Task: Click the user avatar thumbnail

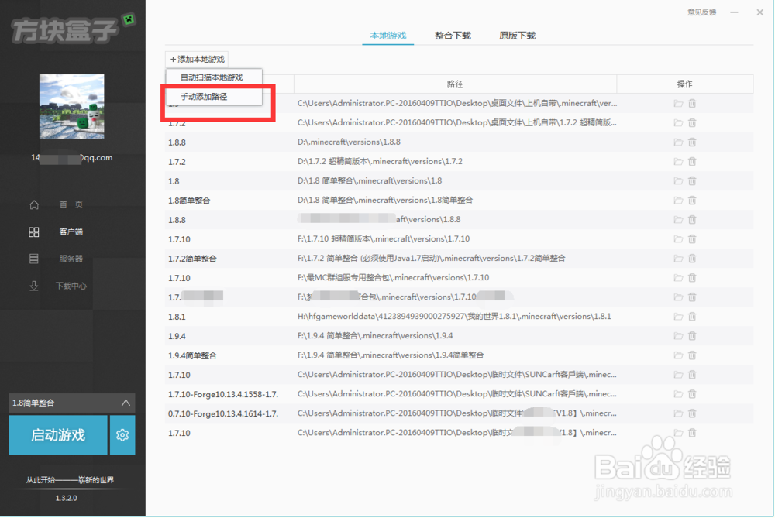Action: [x=71, y=106]
